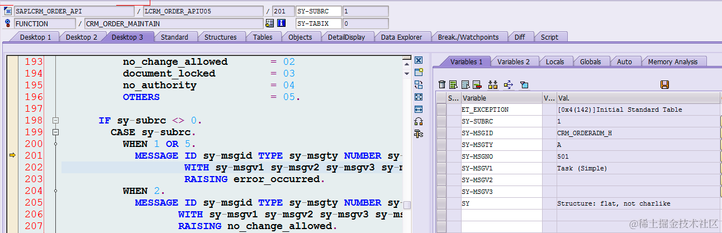The width and height of the screenshot is (722, 233).
Task: Click the navigate-to-source icon after CRM_ORDER_MAINTAIN
Action: tap(270, 23)
